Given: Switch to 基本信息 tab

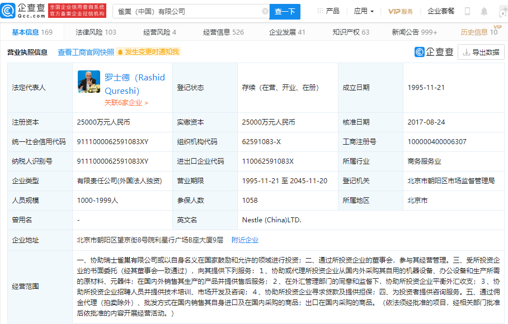Looking at the screenshot, I should tap(32, 32).
